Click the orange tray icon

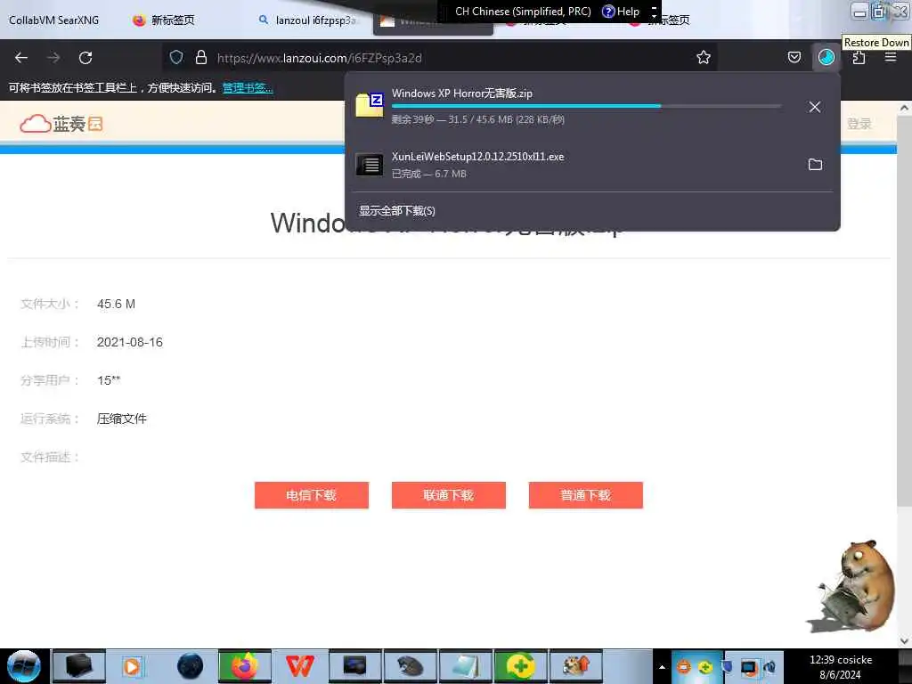pos(684,667)
